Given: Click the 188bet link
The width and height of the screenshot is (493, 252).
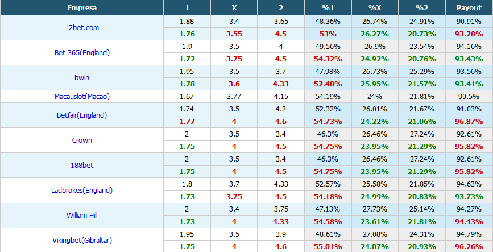Looking at the screenshot, I should click(82, 165).
